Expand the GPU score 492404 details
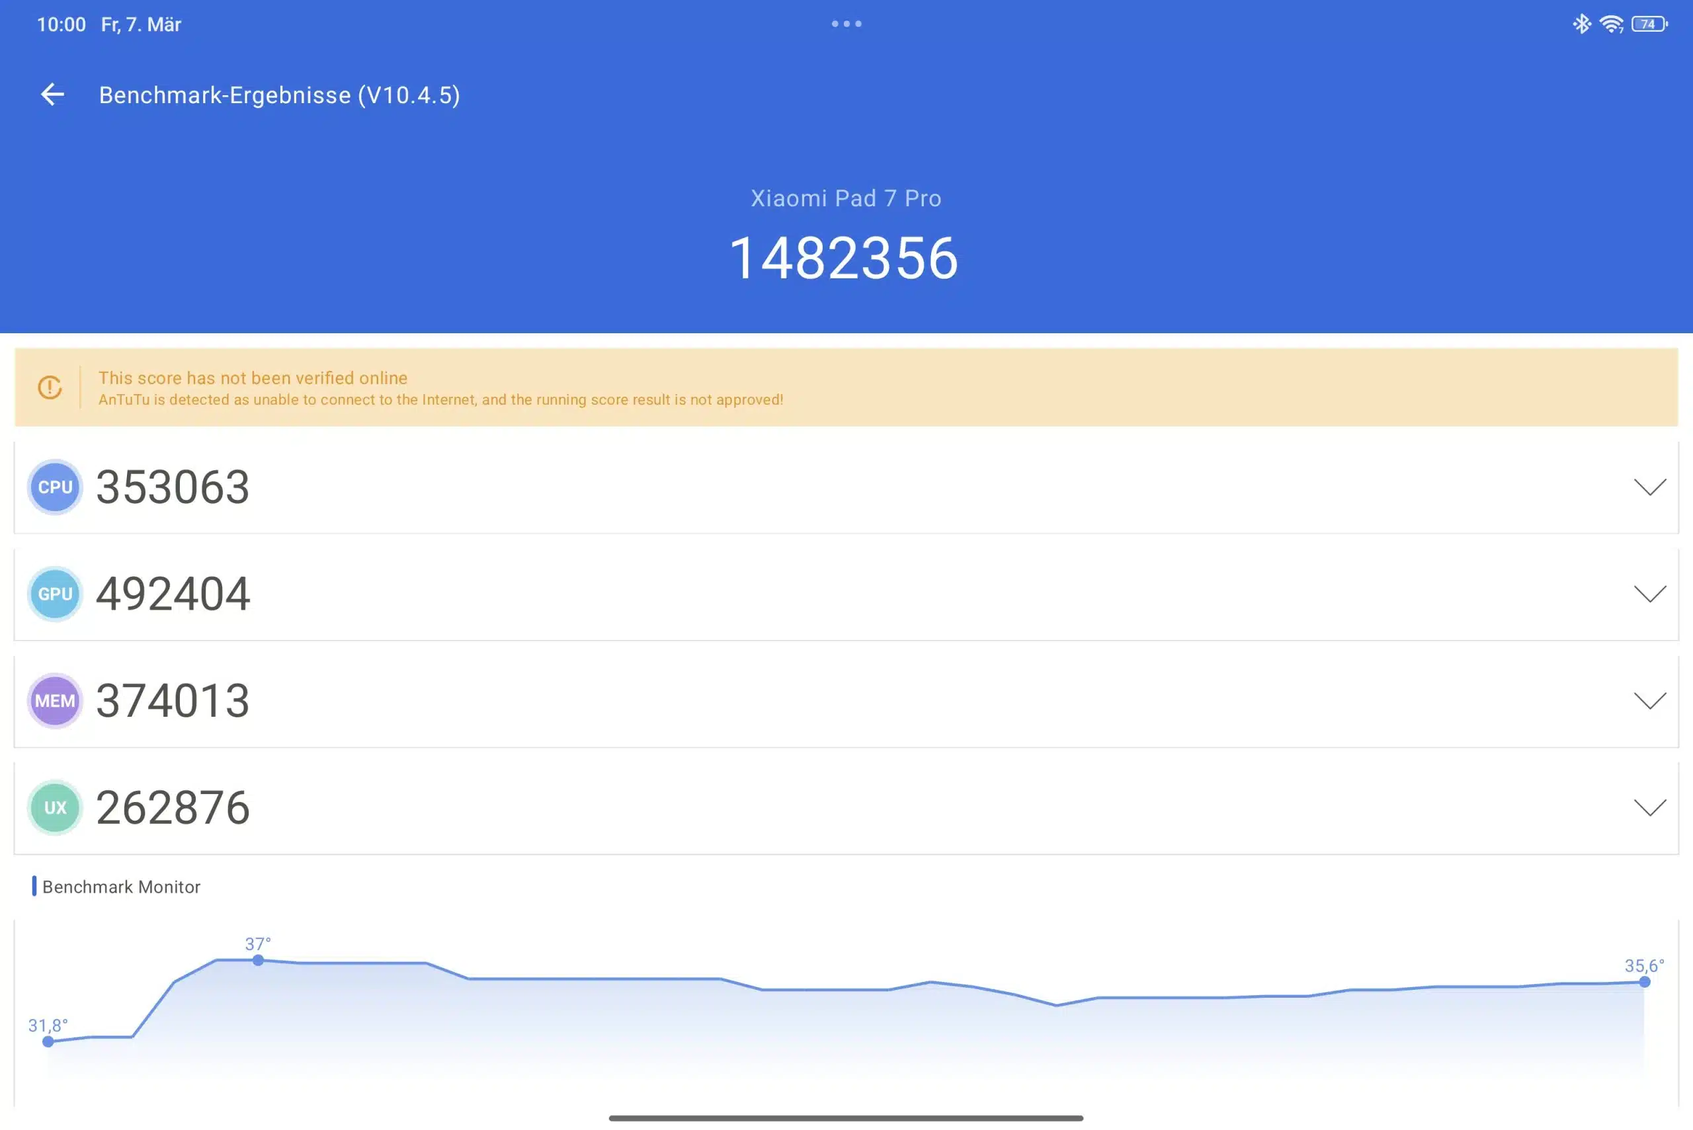 pyautogui.click(x=1649, y=594)
